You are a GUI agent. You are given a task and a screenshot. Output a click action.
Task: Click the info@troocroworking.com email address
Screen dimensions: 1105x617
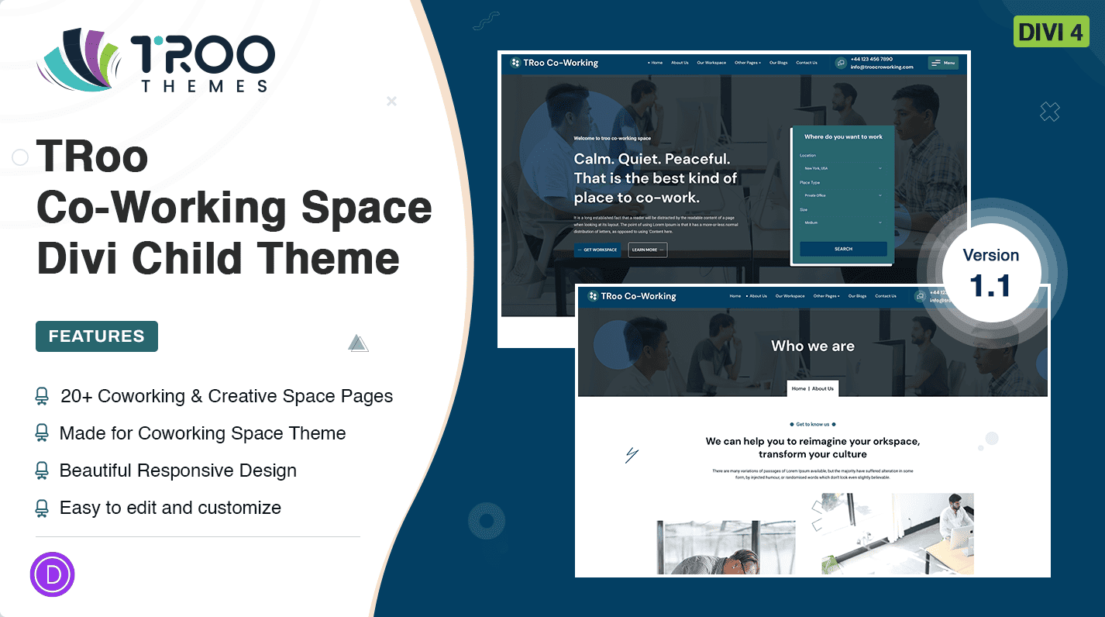pos(882,67)
